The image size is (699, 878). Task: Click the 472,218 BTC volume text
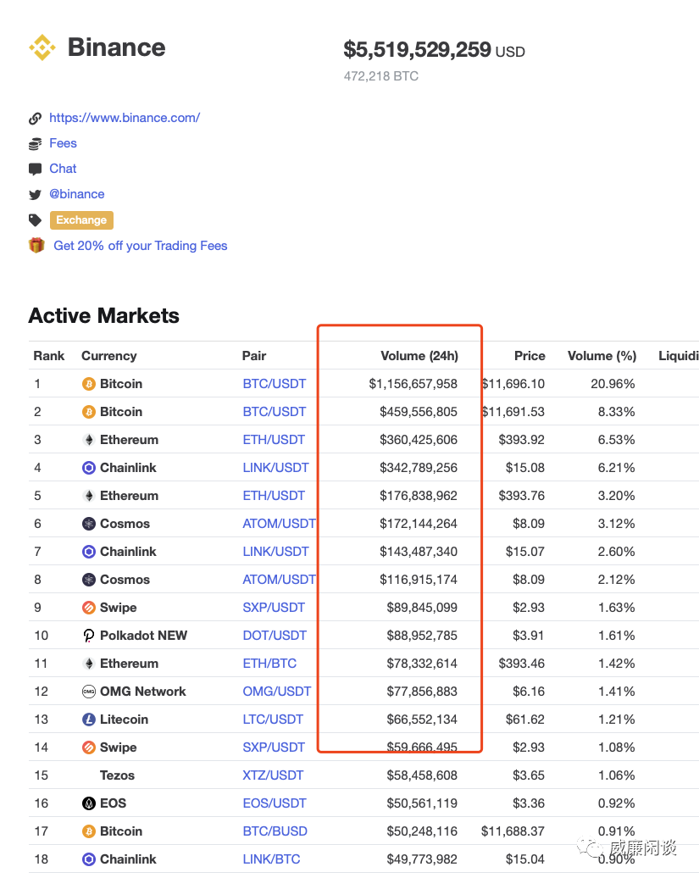[381, 76]
